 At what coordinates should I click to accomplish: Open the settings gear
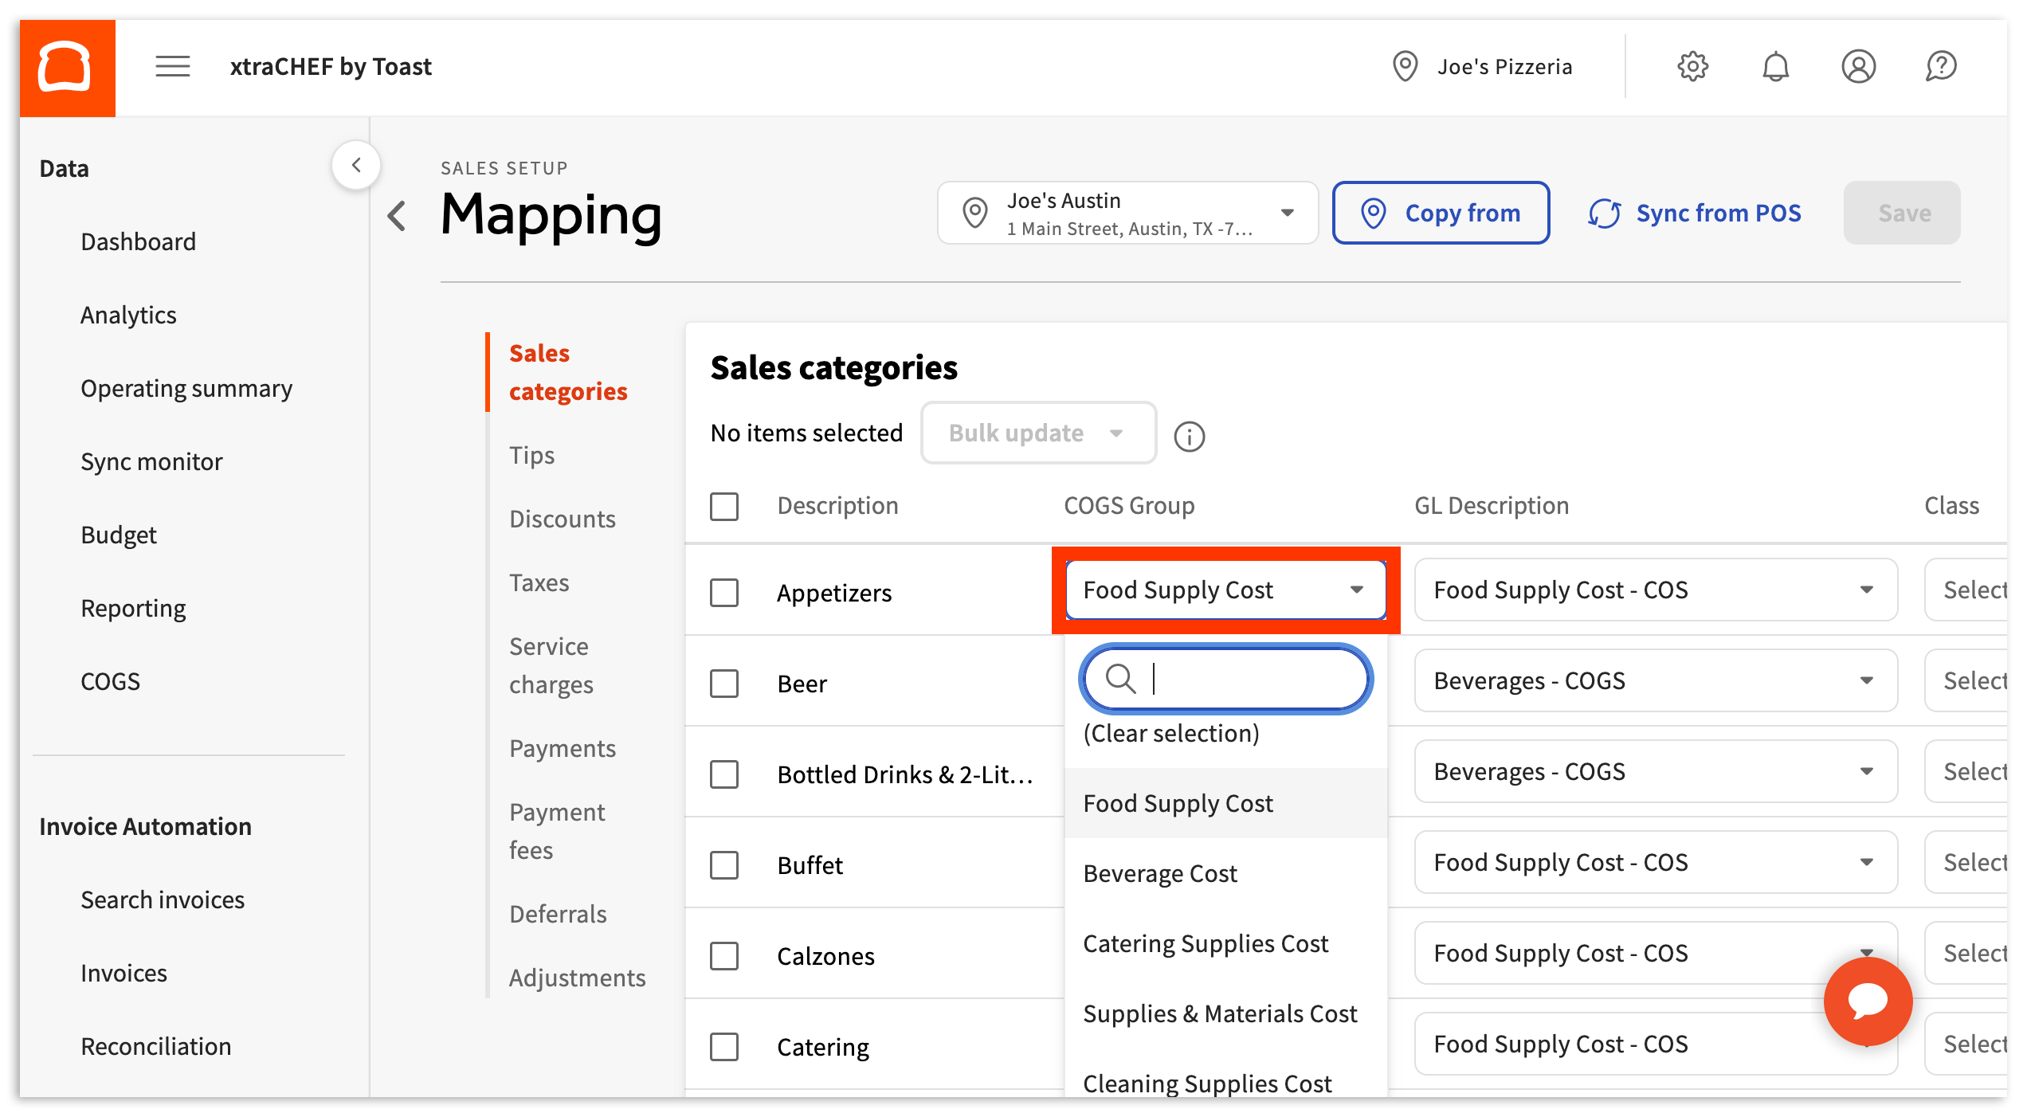click(x=1693, y=66)
